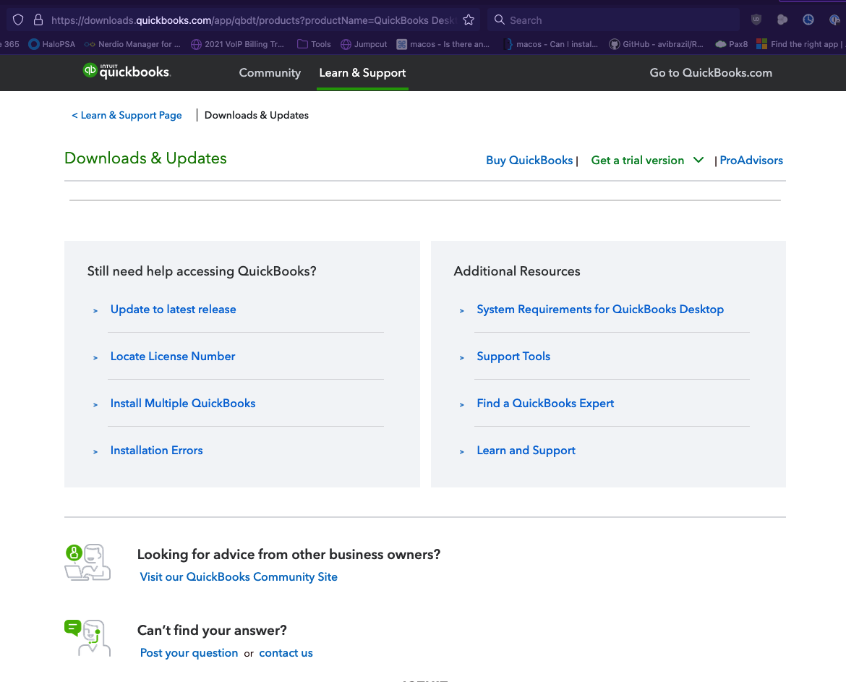Open Locate License Number link
846x682 pixels.
coord(173,357)
